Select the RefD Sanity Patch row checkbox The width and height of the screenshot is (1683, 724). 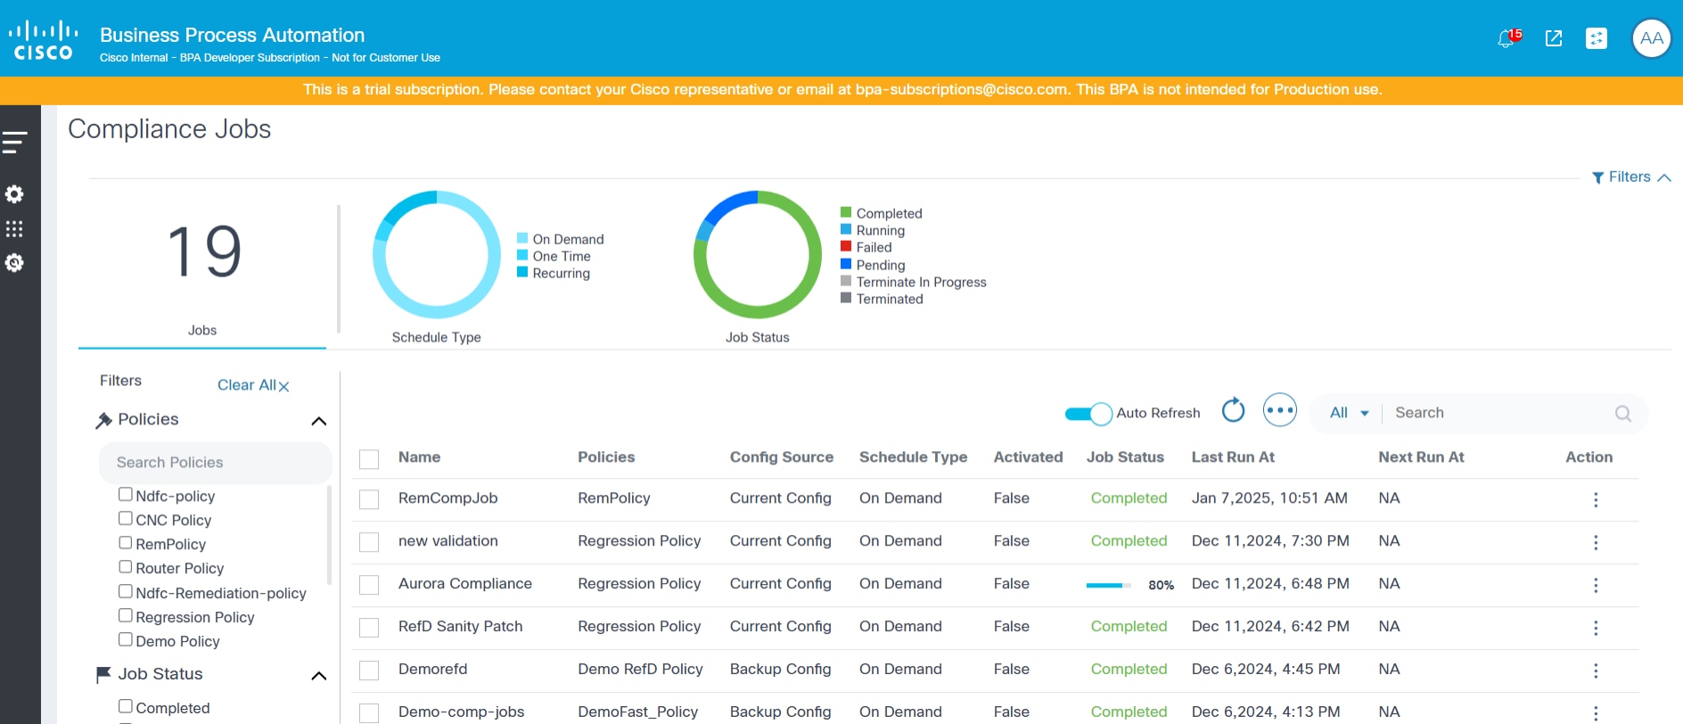click(x=369, y=628)
